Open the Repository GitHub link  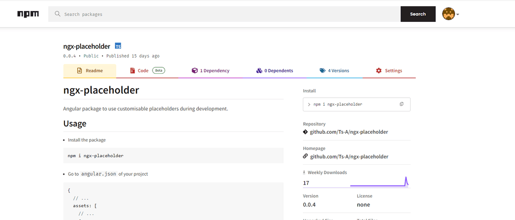[x=349, y=132]
